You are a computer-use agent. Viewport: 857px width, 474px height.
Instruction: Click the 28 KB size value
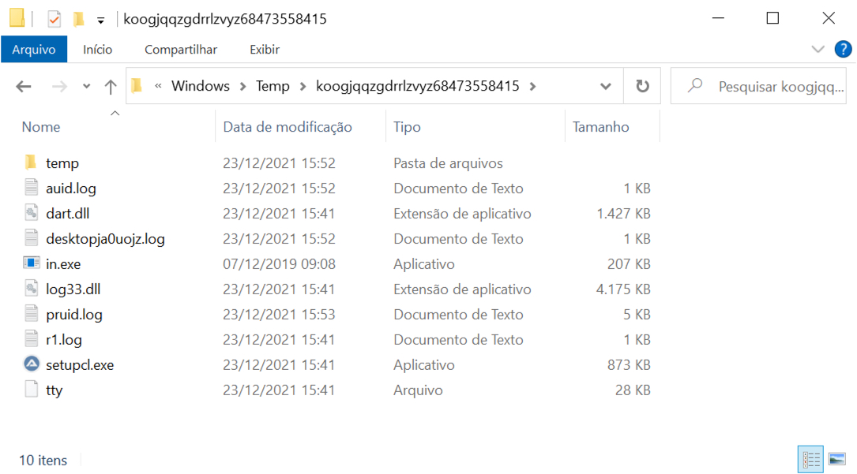coord(633,390)
